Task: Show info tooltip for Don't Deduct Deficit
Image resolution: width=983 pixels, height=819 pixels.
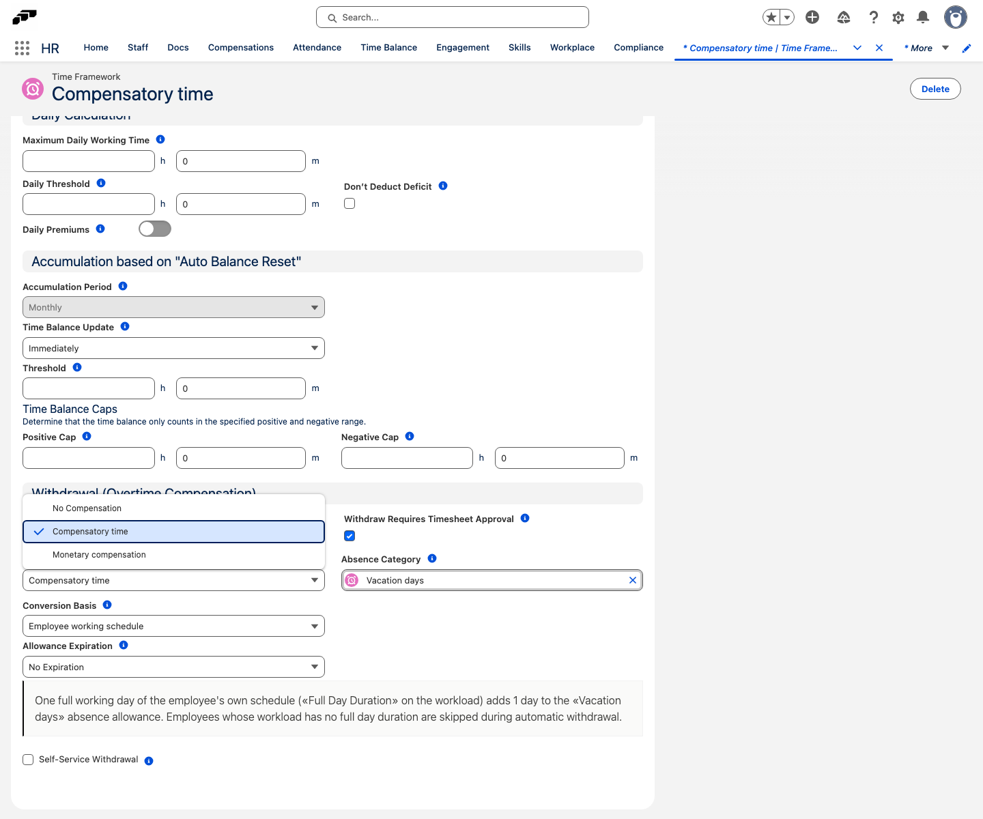Action: [x=443, y=186]
